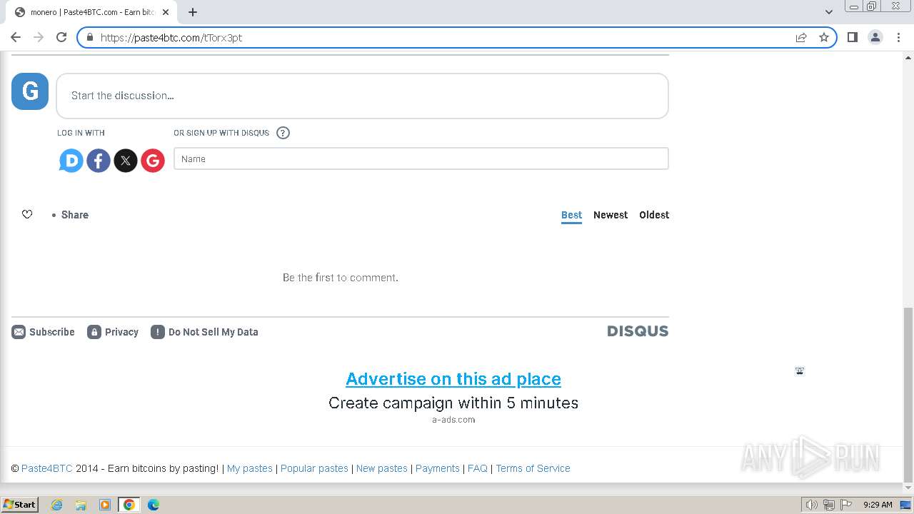Click the Disqus help question mark icon

(283, 133)
